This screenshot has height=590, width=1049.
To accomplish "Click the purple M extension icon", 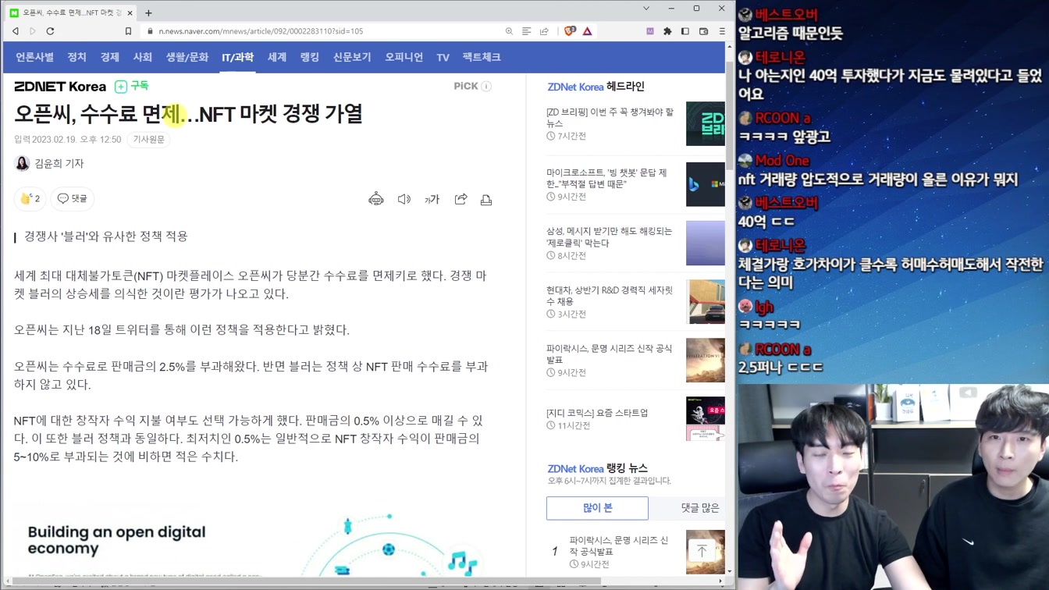I will coord(650,31).
